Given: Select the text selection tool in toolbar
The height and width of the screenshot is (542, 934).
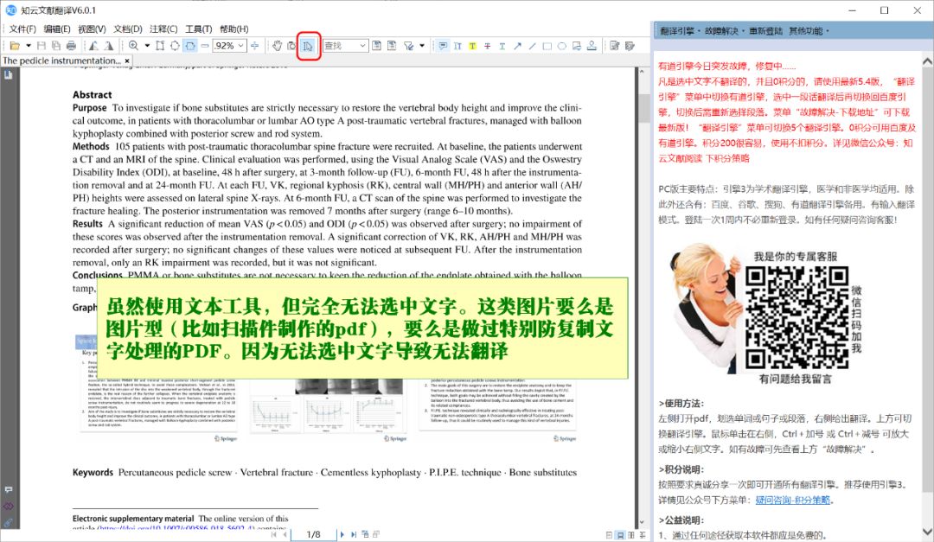Looking at the screenshot, I should [309, 46].
